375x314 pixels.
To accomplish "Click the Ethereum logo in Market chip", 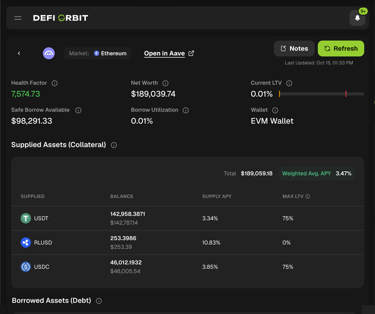I will tap(96, 53).
